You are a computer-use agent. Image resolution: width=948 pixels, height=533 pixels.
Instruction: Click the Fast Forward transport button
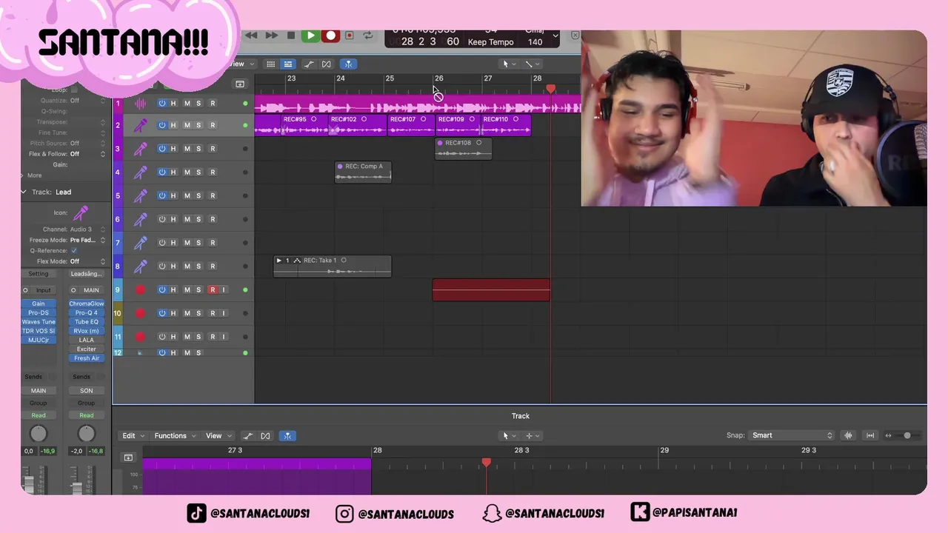pyautogui.click(x=271, y=36)
